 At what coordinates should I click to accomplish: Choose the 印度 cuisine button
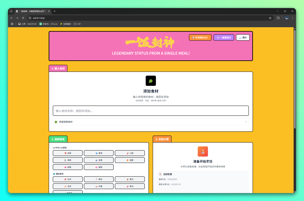point(99,186)
